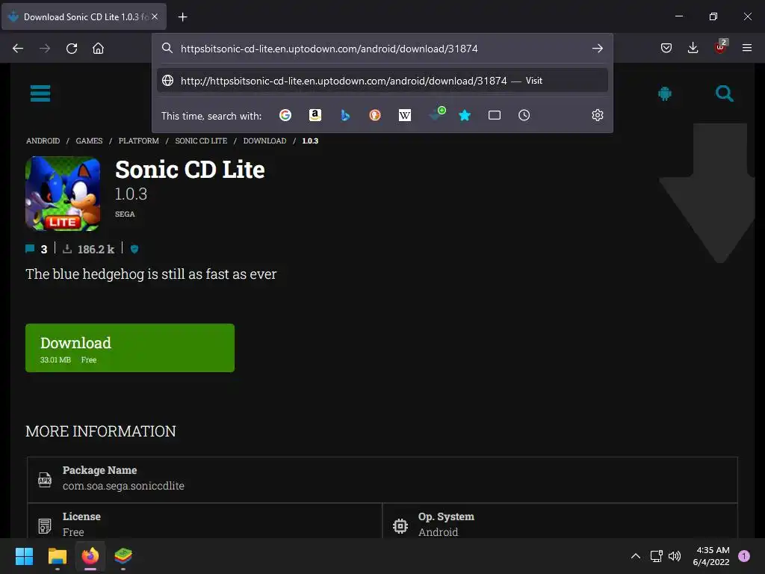Search within bookmarks using star icon
Screen dimensions: 765x574
[465, 115]
